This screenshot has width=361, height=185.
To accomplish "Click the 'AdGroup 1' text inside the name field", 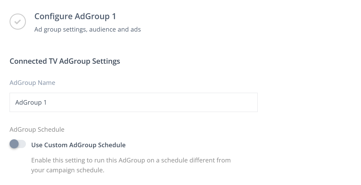I will (31, 102).
